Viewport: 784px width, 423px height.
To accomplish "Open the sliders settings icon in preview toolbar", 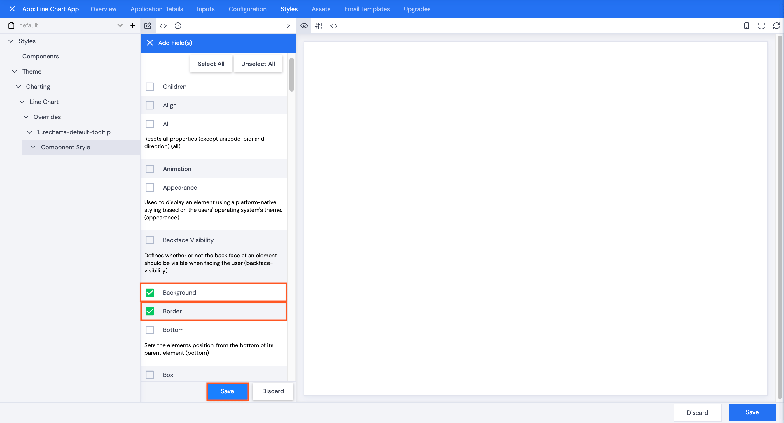I will (319, 26).
